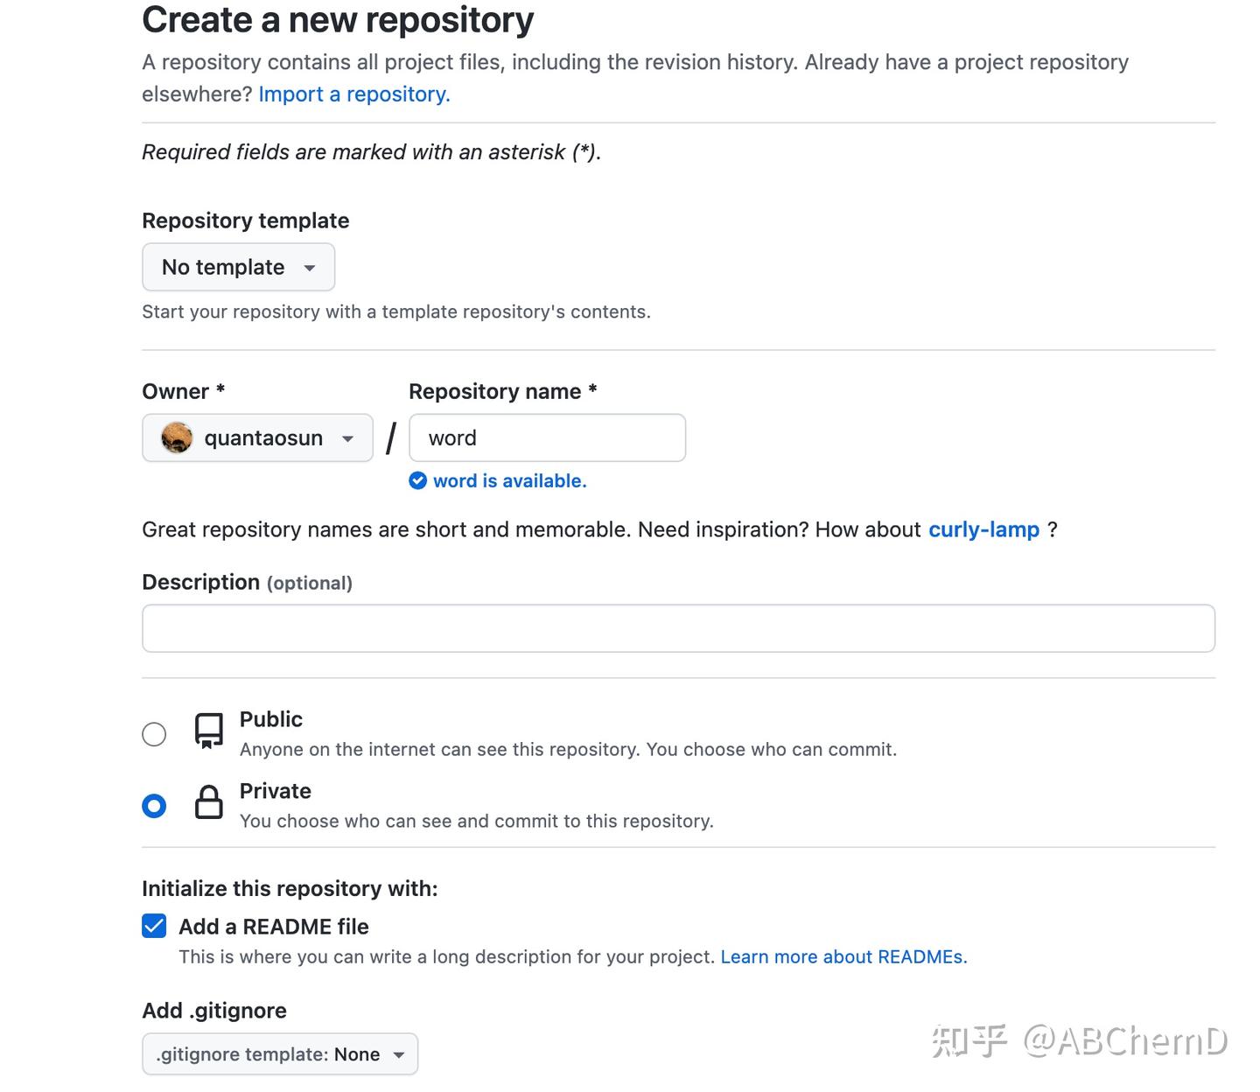Select the Public radio button
This screenshot has width=1260, height=1092.
point(154,734)
